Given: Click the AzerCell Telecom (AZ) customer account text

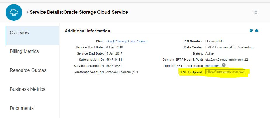Looking at the screenshot, I should click(122, 72).
